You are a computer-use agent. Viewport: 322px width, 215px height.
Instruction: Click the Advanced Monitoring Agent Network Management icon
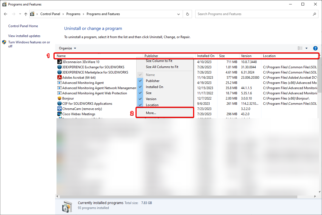(x=59, y=88)
